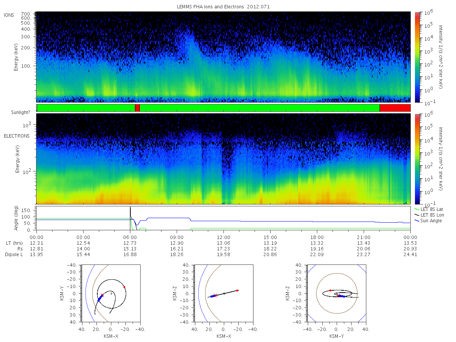Viewport: 456px width, 342px height.
Task: Click the Angle (deg) axis label
Action: 16,218
